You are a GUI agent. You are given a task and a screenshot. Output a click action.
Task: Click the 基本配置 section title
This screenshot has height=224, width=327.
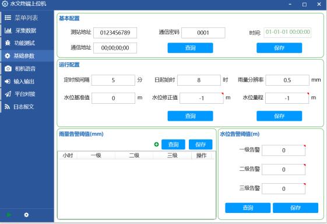click(x=69, y=18)
